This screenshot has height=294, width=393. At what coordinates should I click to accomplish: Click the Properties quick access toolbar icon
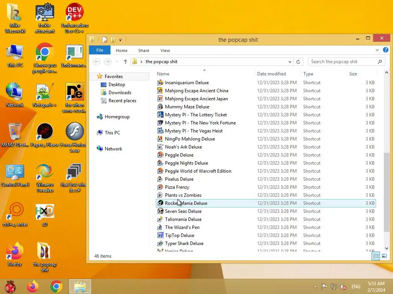coord(104,40)
